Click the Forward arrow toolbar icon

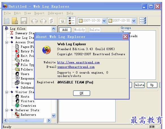43,21
